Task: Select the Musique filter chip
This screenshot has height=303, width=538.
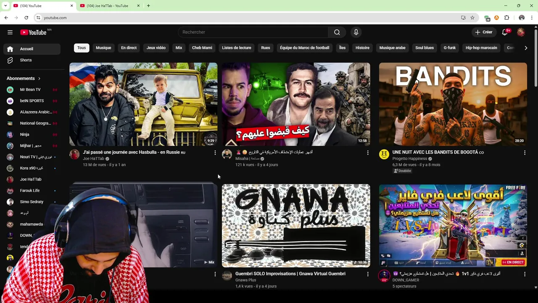Action: [103, 48]
